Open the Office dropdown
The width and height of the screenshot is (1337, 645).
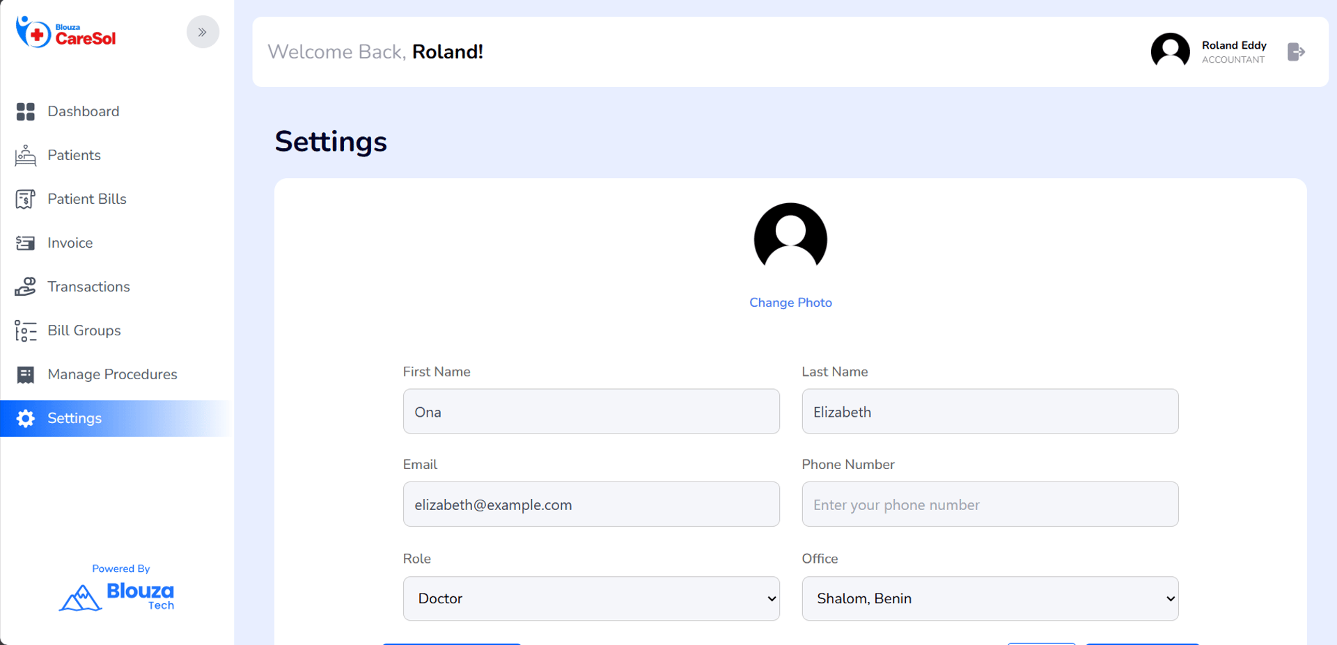coord(990,598)
